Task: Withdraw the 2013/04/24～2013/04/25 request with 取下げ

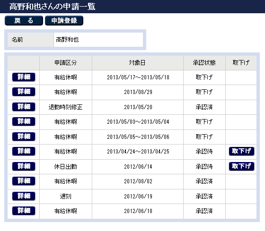Action: point(241,151)
